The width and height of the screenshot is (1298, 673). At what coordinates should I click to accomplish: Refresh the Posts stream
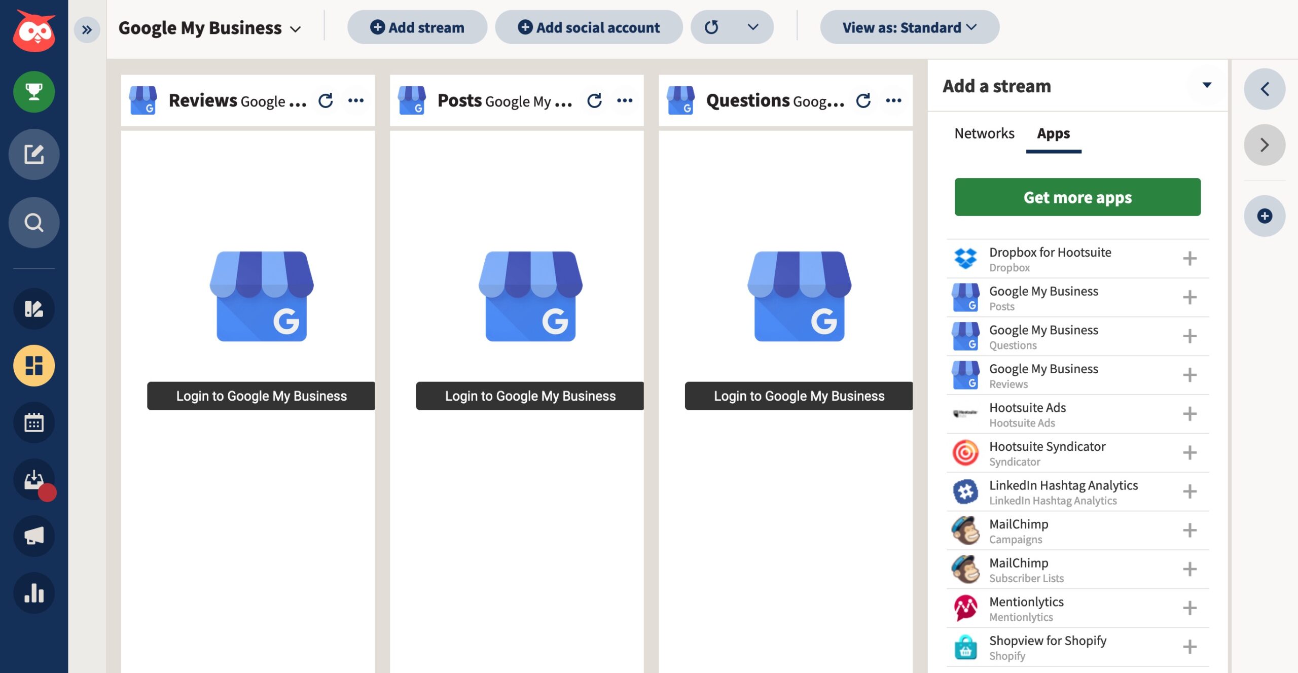click(x=594, y=100)
